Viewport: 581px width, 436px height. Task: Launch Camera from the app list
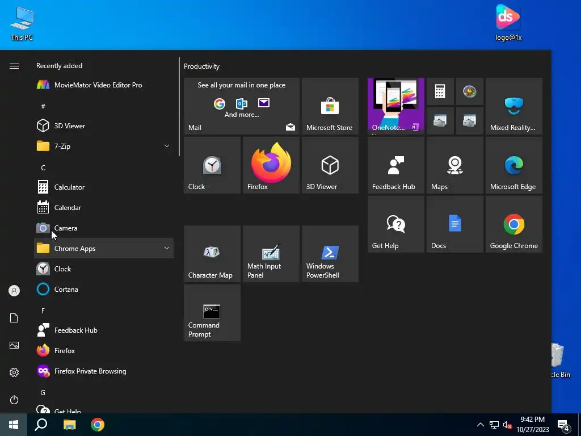tap(104, 228)
